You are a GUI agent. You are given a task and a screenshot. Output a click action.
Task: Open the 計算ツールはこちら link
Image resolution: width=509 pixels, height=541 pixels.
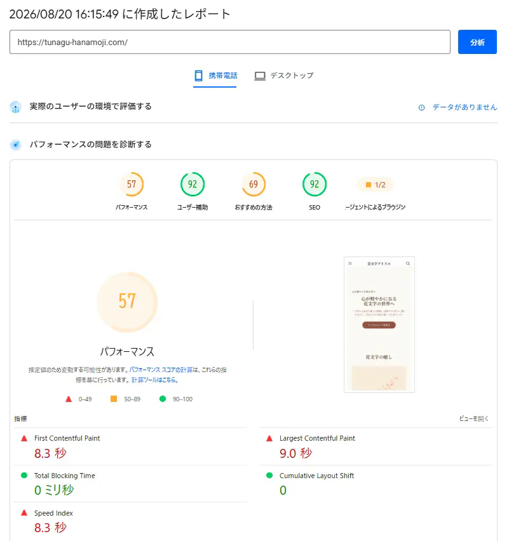click(x=154, y=380)
